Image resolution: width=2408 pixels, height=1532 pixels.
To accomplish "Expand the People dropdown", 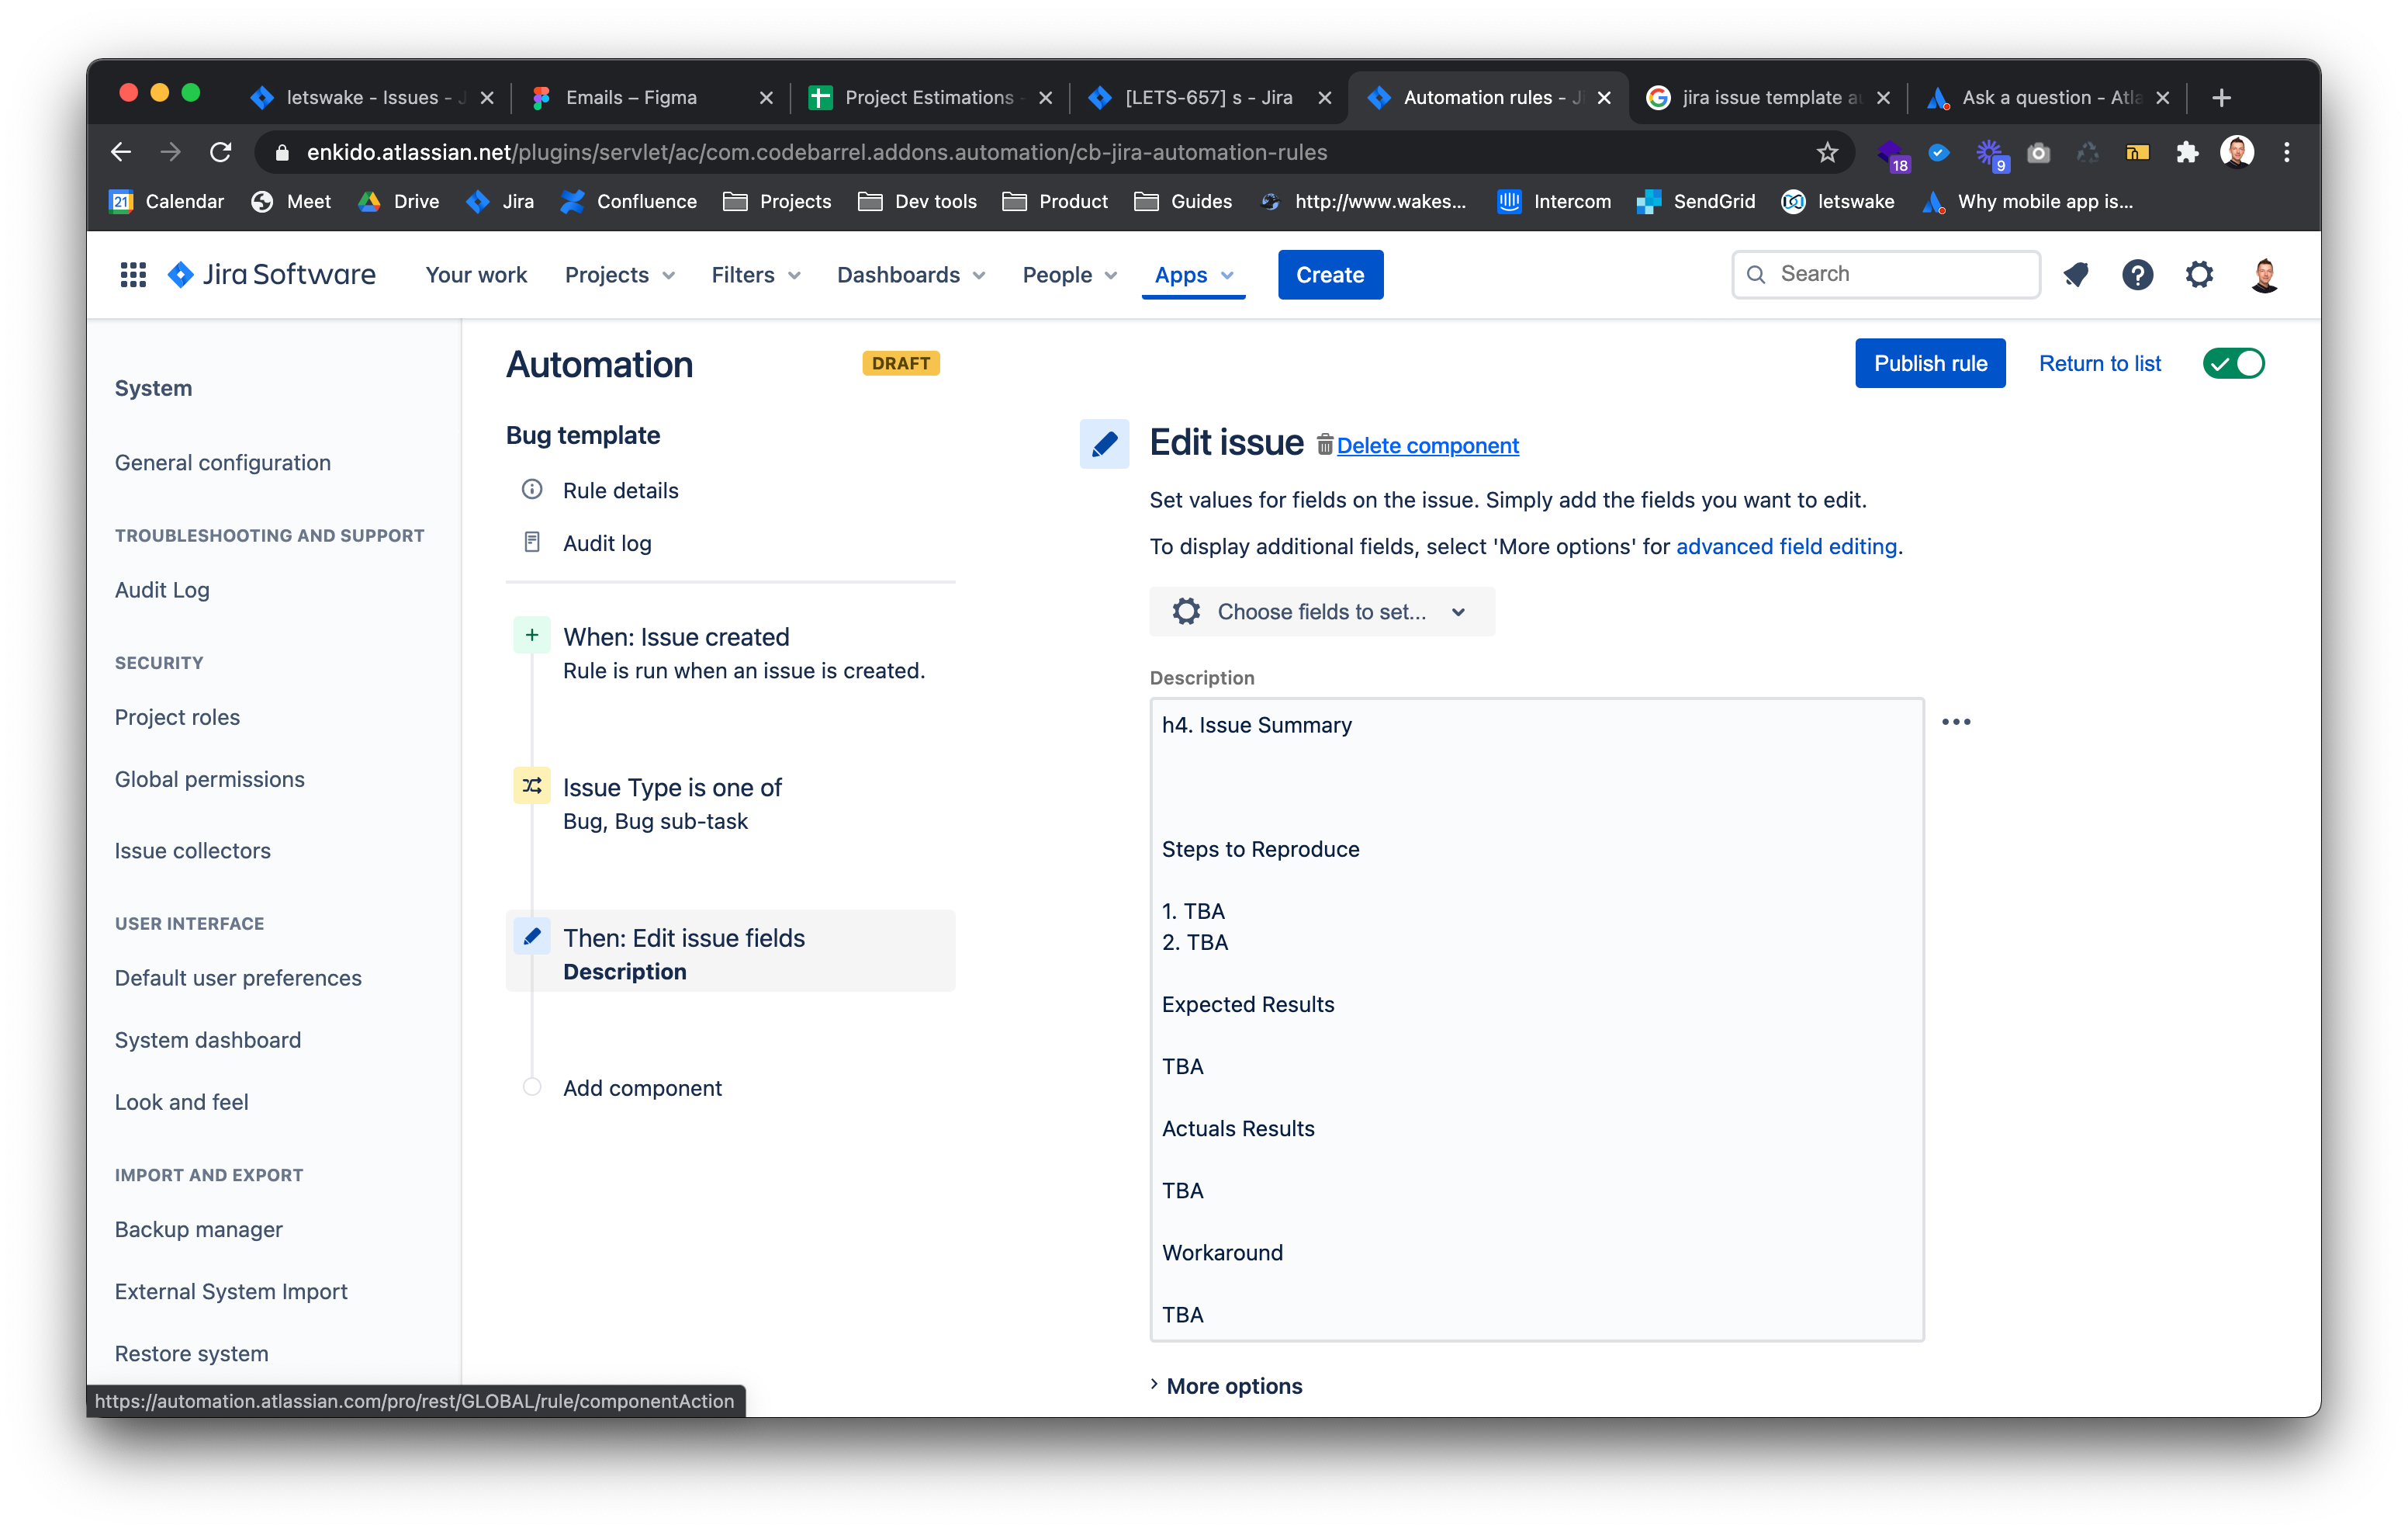I will click(x=1069, y=274).
